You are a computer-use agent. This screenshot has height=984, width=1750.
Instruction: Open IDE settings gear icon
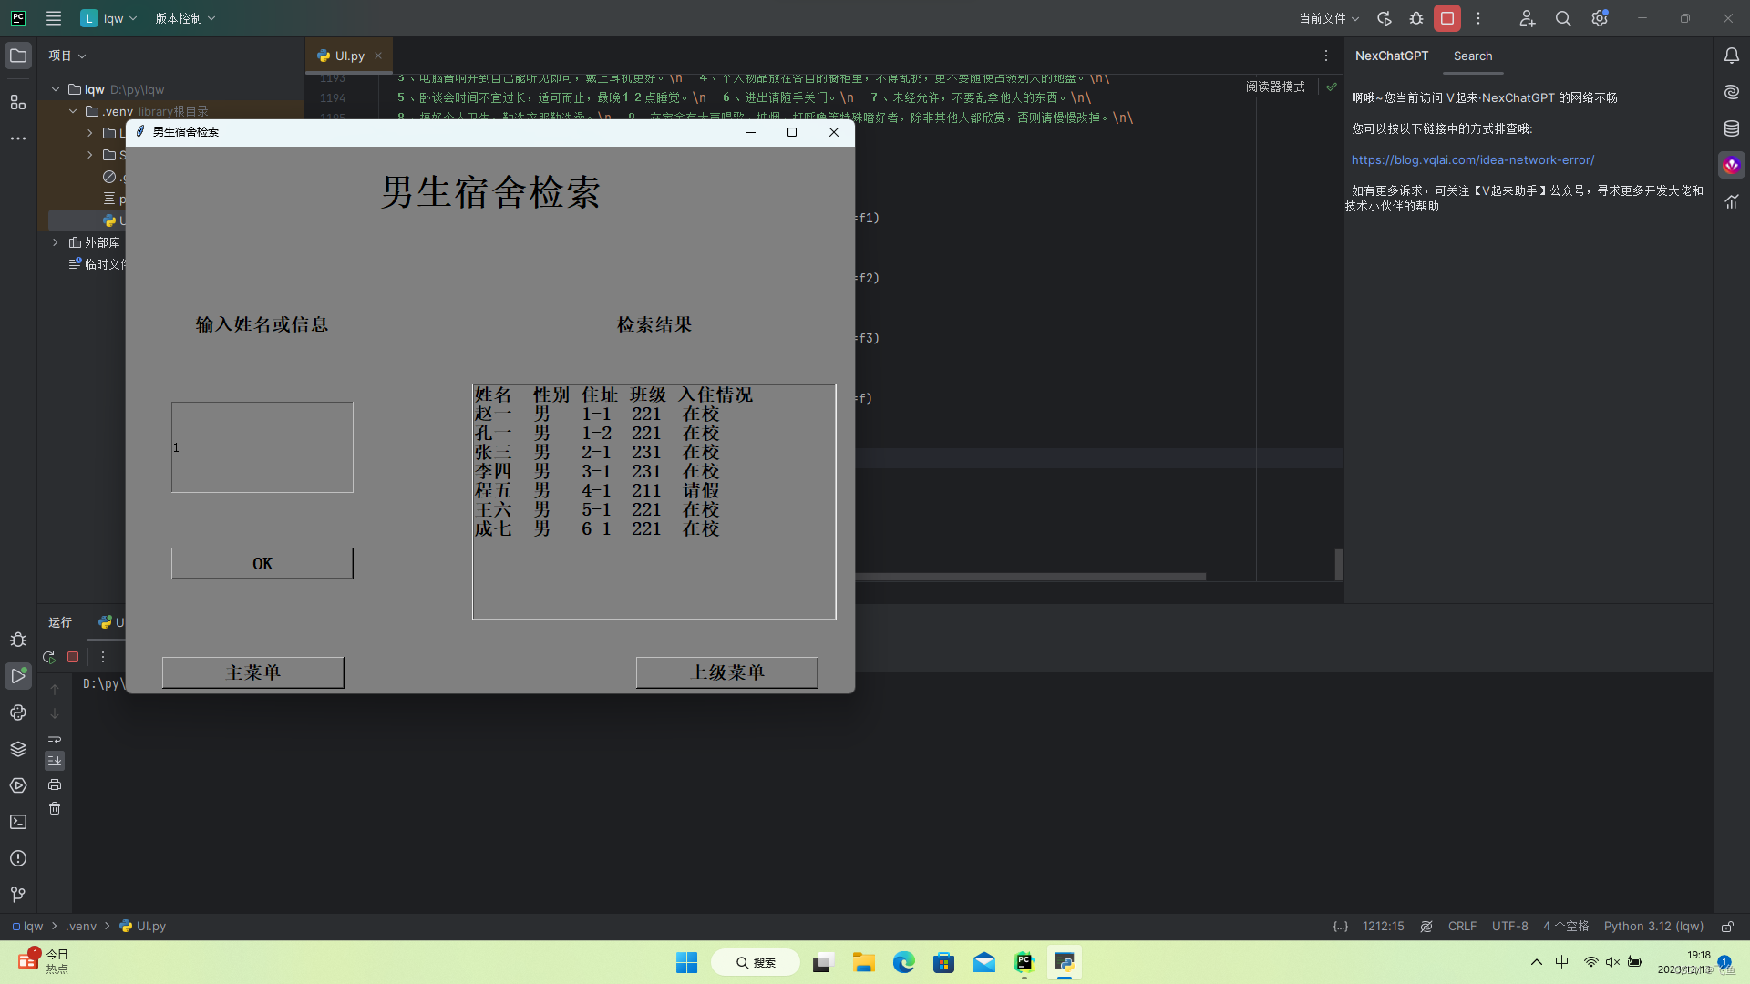coord(1600,18)
